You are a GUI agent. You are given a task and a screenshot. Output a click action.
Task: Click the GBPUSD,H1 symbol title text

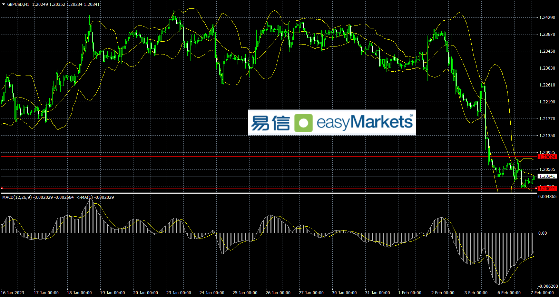click(18, 4)
